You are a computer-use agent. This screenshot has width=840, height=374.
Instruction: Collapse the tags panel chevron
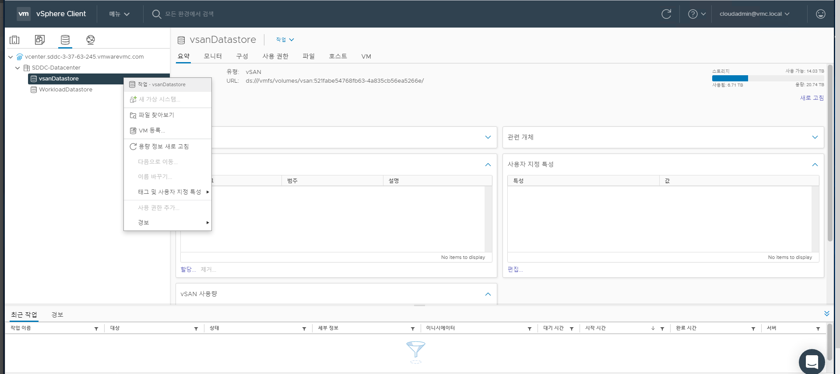488,165
